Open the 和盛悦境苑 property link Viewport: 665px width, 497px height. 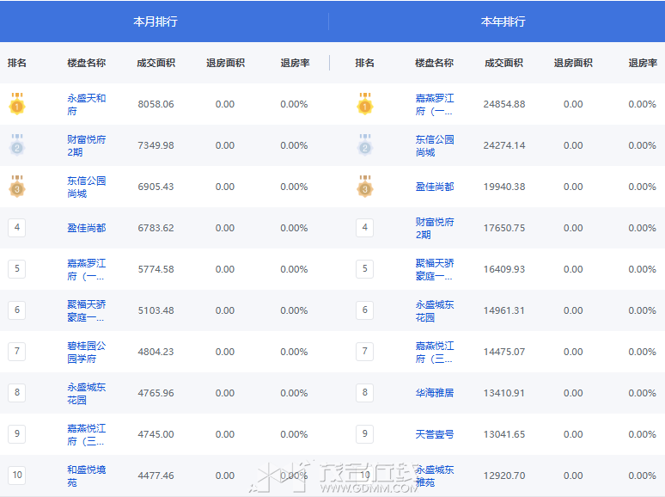pos(86,476)
